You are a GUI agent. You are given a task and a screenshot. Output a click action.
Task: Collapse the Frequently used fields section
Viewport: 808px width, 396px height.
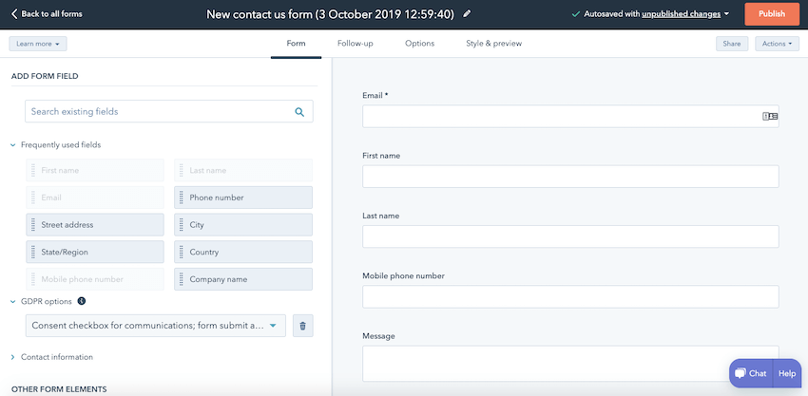[13, 145]
